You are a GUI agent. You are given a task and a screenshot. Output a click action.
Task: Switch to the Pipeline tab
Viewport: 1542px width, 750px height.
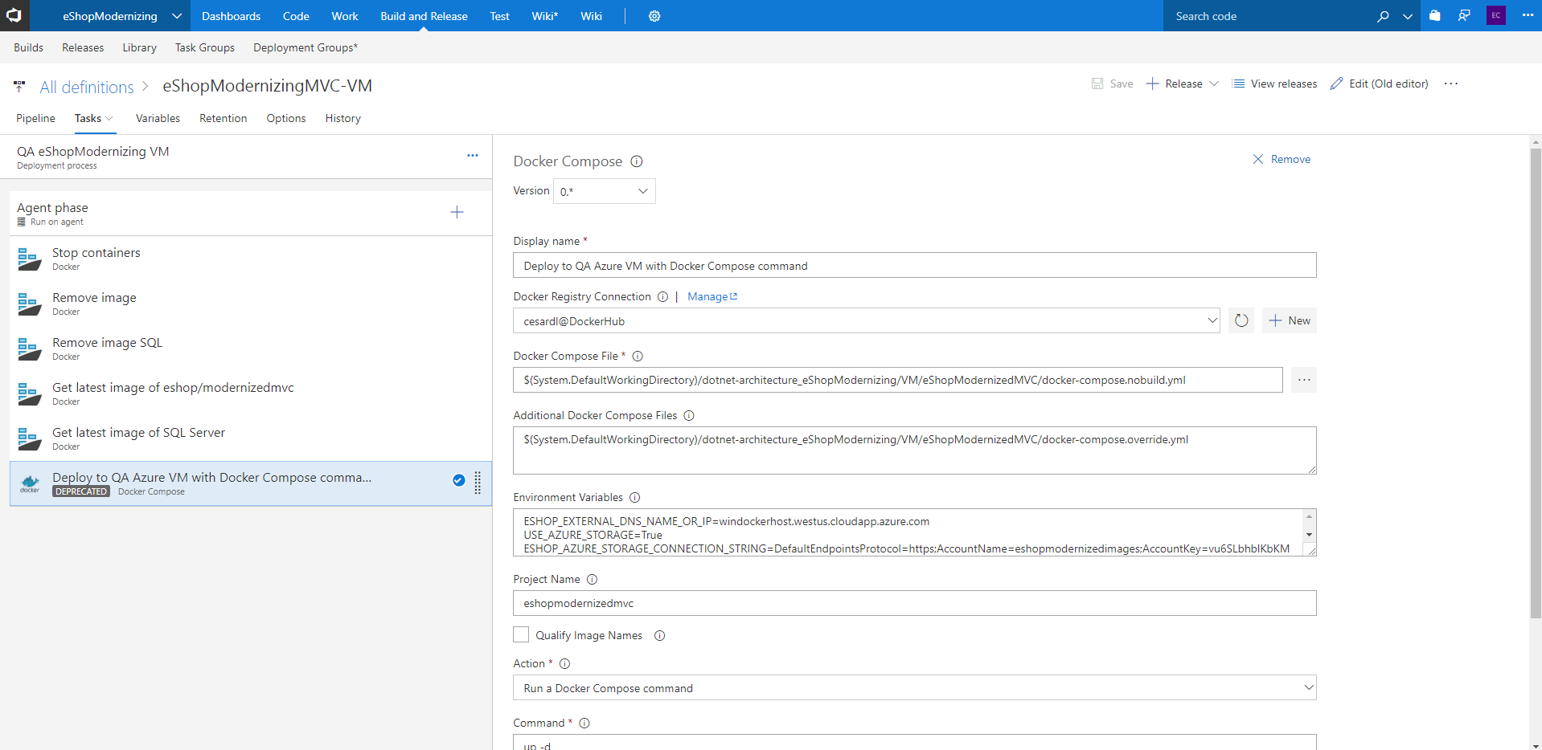[x=35, y=118]
